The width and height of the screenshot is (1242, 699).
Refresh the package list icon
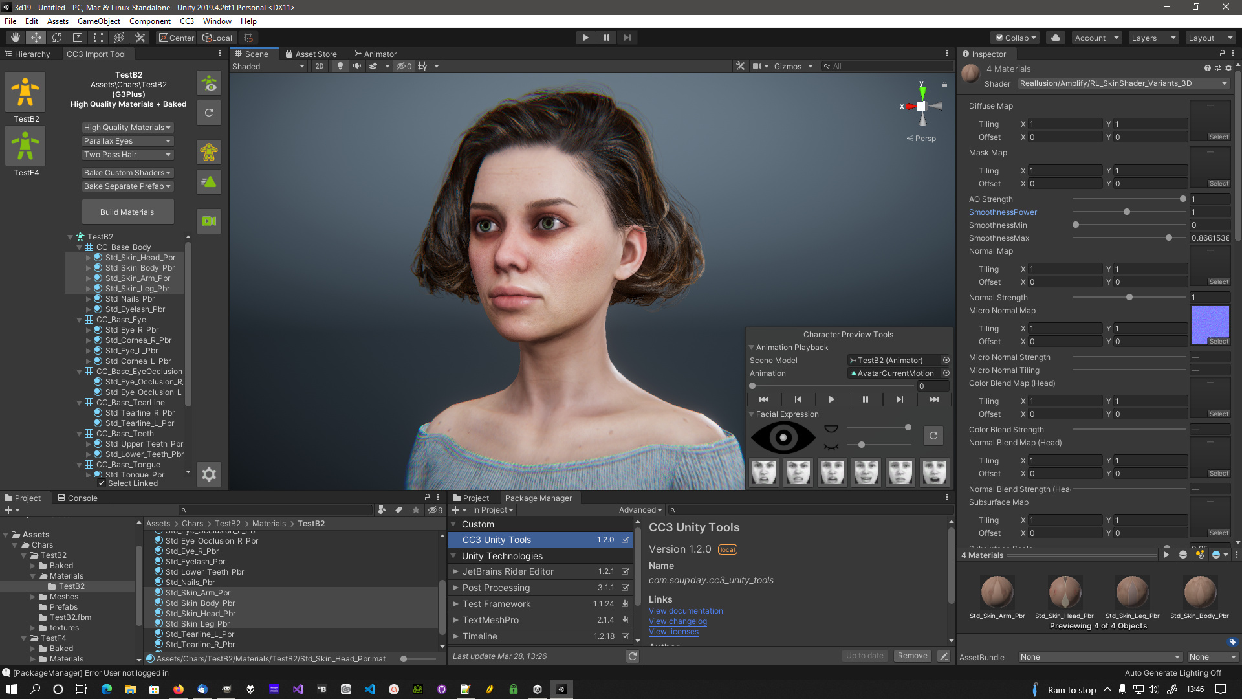(x=633, y=656)
